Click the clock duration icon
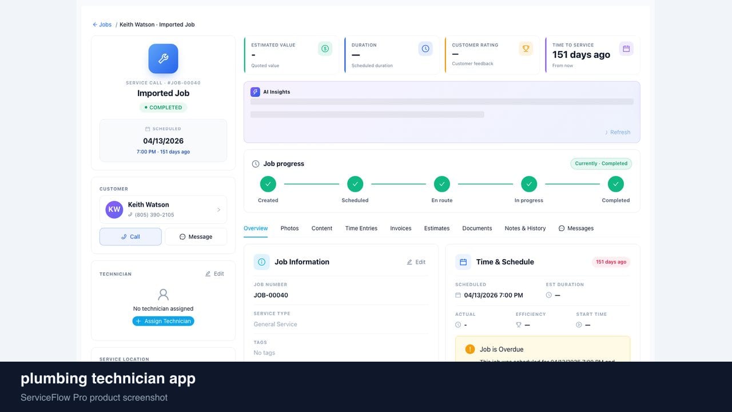 click(425, 49)
